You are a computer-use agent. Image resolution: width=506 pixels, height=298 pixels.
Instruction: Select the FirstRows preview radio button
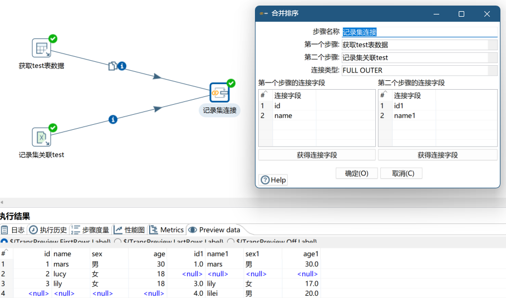pyautogui.click(x=3, y=242)
